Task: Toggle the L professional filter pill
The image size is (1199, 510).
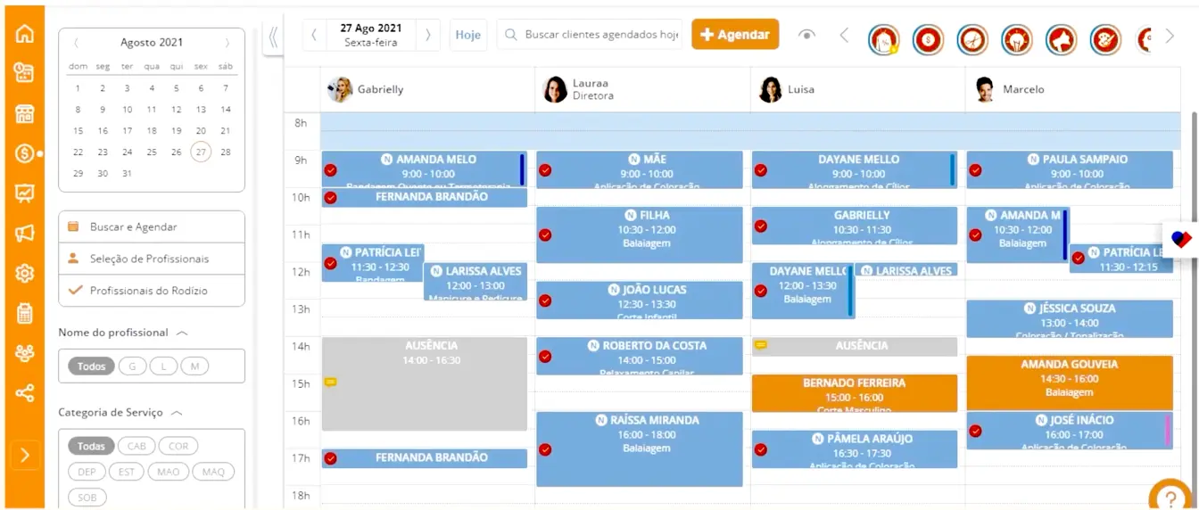Action: (x=163, y=366)
